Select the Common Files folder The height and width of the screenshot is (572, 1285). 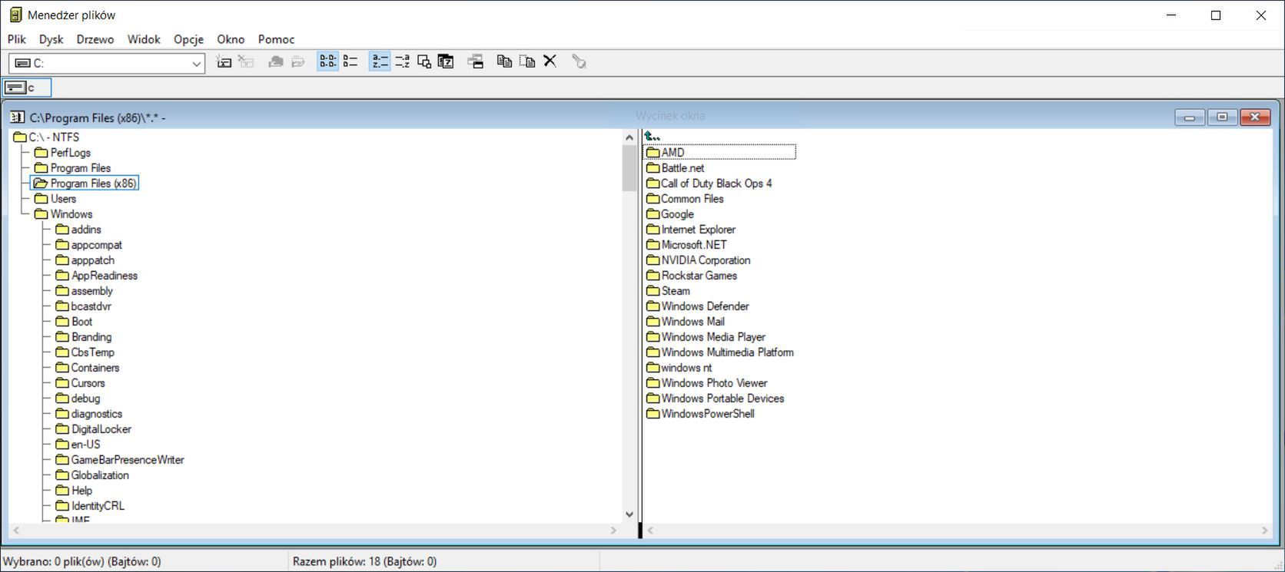point(685,199)
